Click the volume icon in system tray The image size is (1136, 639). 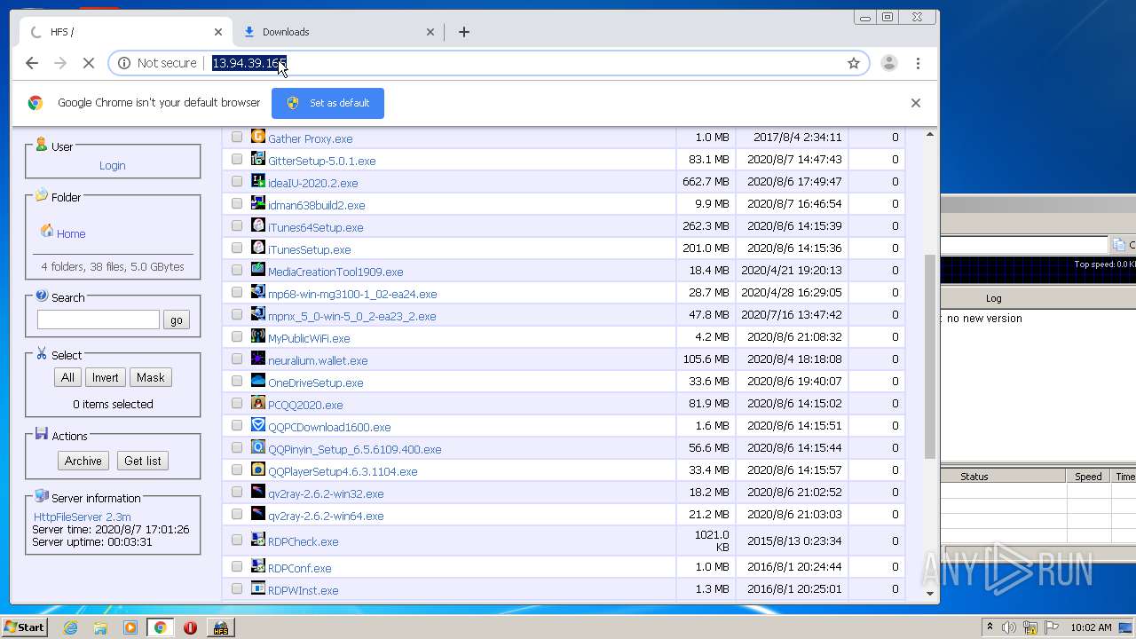(1009, 627)
